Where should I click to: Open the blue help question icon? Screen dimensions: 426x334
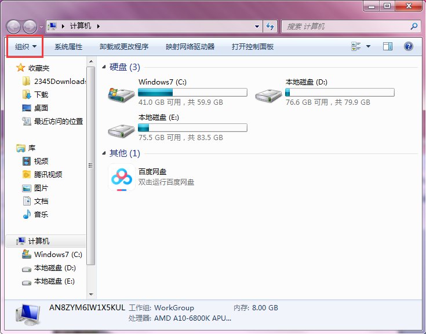pyautogui.click(x=409, y=46)
